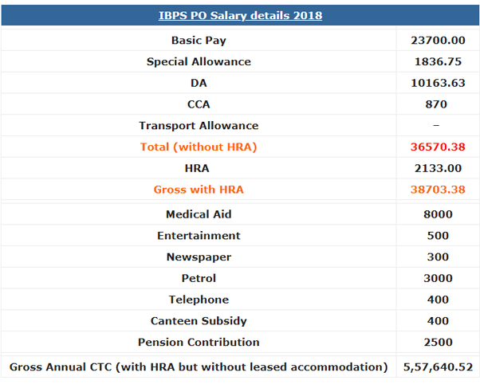
Task: Click the DA value 10163.63
Action: (x=436, y=83)
